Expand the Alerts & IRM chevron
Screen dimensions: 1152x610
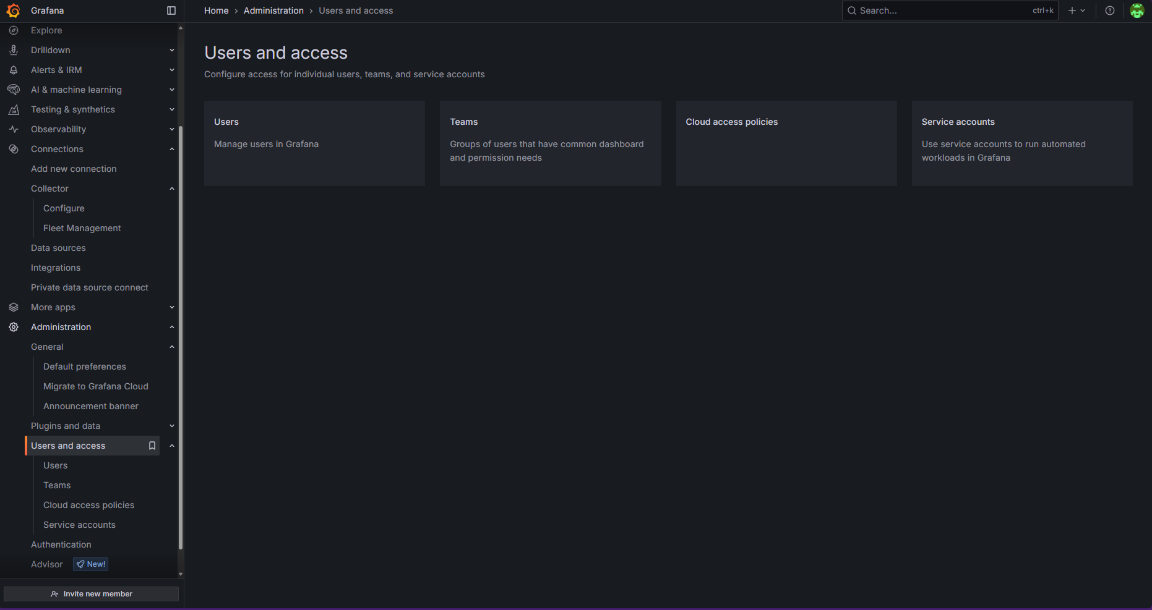coord(172,70)
